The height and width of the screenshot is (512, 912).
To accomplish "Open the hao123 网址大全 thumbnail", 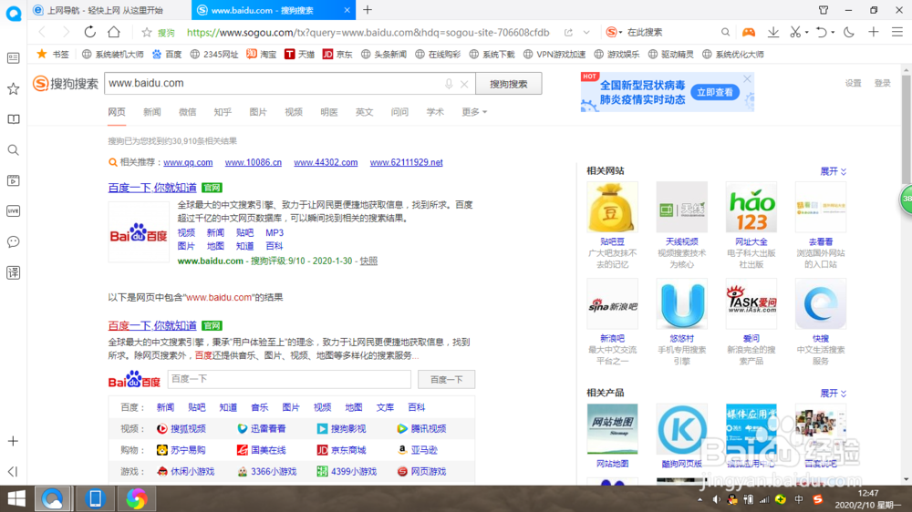I will 751,208.
